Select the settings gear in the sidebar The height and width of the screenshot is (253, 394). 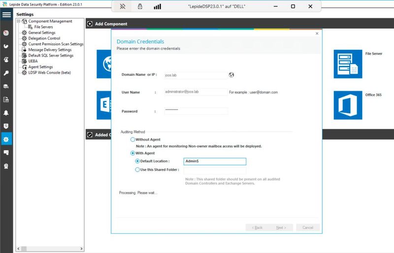click(x=6, y=139)
